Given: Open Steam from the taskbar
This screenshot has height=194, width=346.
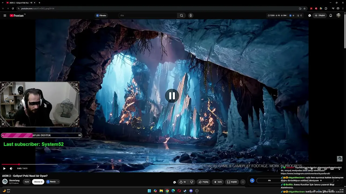Looking at the screenshot, I should (185, 191).
